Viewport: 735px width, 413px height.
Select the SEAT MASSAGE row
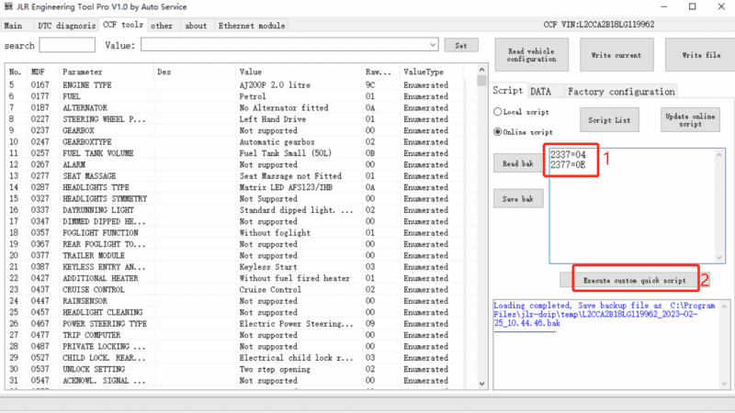(234, 176)
